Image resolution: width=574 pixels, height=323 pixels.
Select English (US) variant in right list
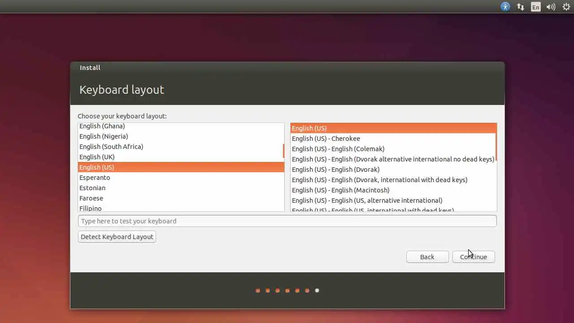pyautogui.click(x=393, y=128)
